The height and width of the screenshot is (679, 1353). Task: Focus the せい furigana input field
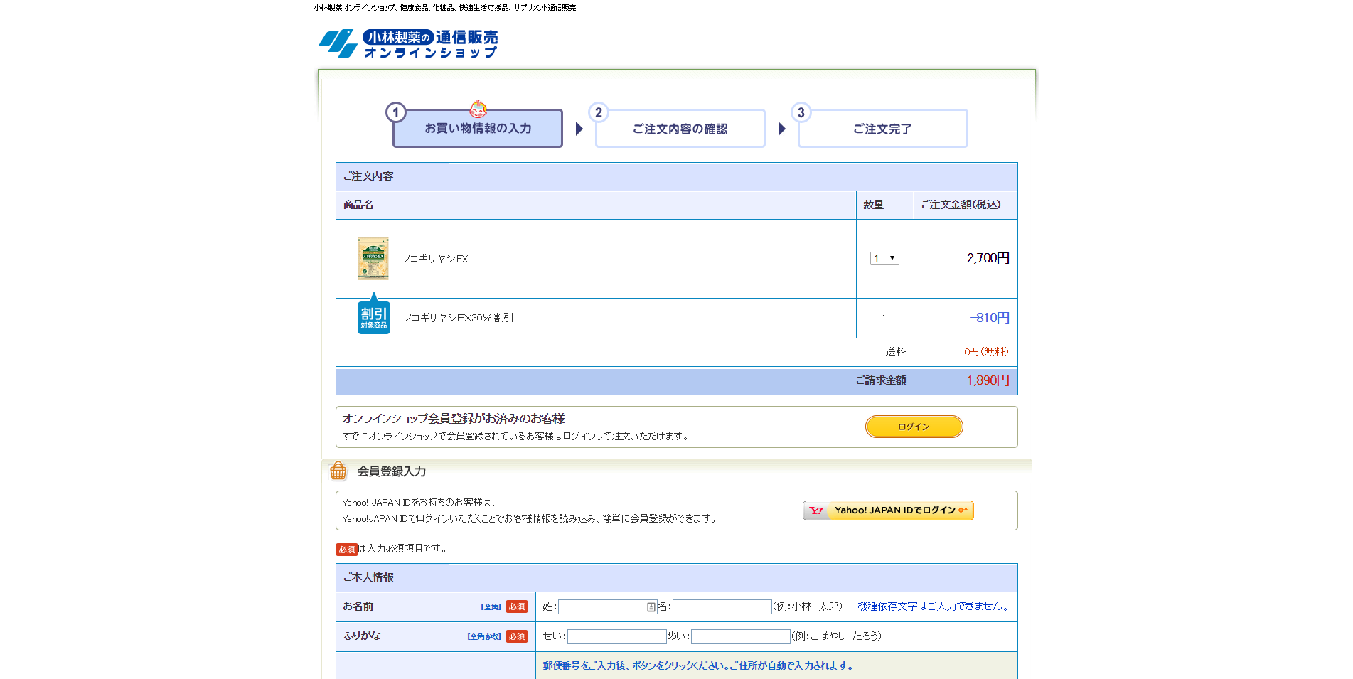(617, 636)
